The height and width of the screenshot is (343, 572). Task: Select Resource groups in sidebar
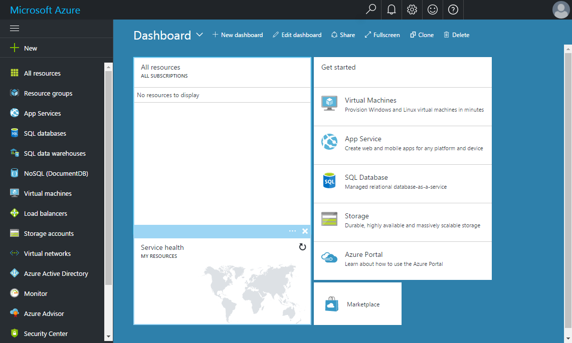coord(48,93)
